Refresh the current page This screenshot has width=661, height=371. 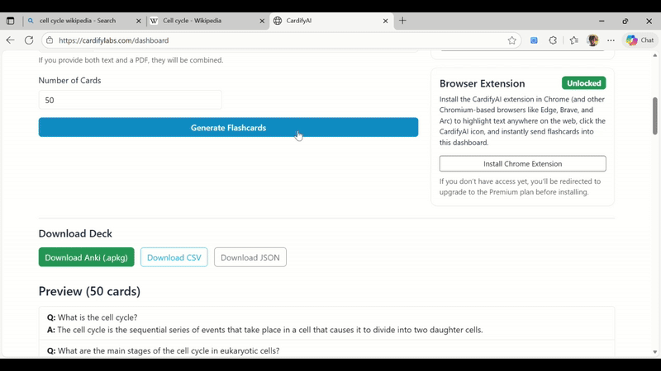[x=29, y=40]
